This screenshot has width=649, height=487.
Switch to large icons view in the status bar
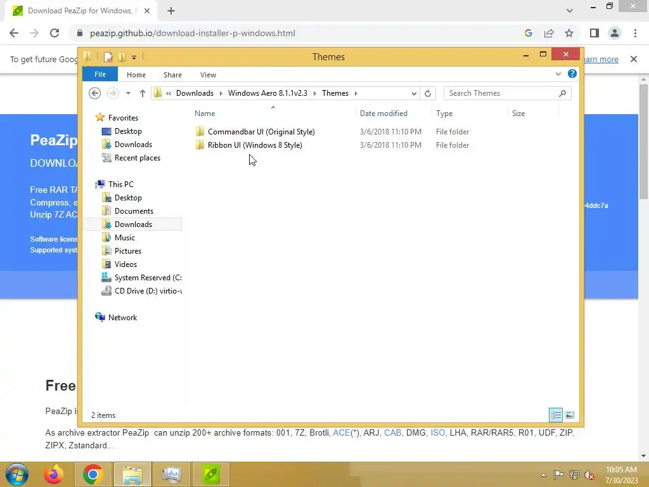pos(570,415)
